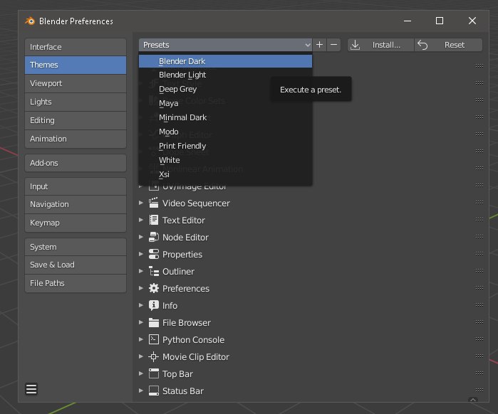Image resolution: width=498 pixels, height=414 pixels.
Task: Close the Presets dropdown menu
Action: (225, 45)
